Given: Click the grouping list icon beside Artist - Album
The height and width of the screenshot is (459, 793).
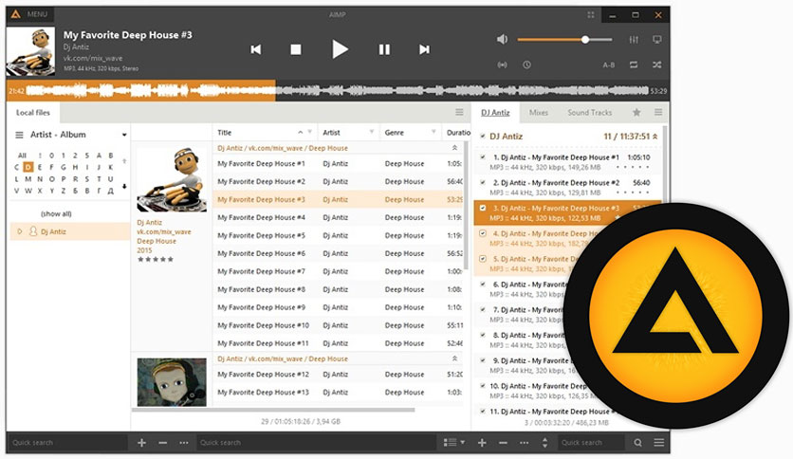Looking at the screenshot, I should (19, 135).
